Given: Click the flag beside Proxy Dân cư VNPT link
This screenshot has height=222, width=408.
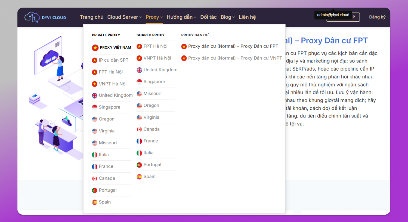Looking at the screenshot, I should (184, 58).
